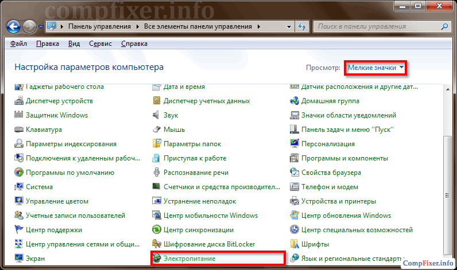Open Центр мобильности Windows link
Screen dimensions: 457x270
211,216
